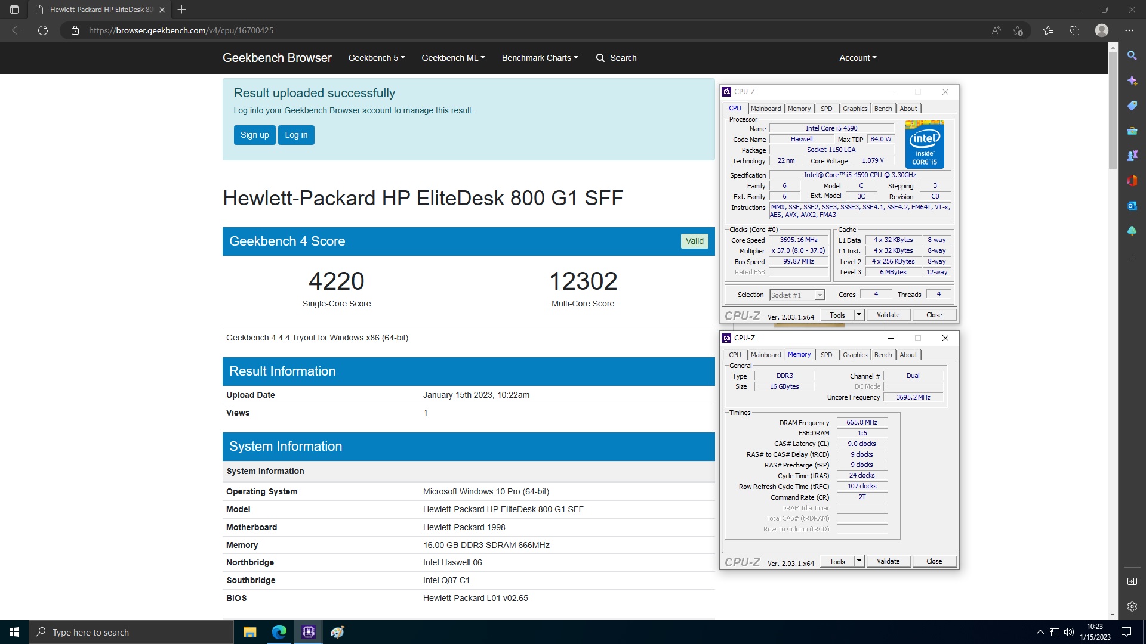Image resolution: width=1146 pixels, height=644 pixels.
Task: Open the Discover sparkle sidebar icon
Action: click(1132, 80)
